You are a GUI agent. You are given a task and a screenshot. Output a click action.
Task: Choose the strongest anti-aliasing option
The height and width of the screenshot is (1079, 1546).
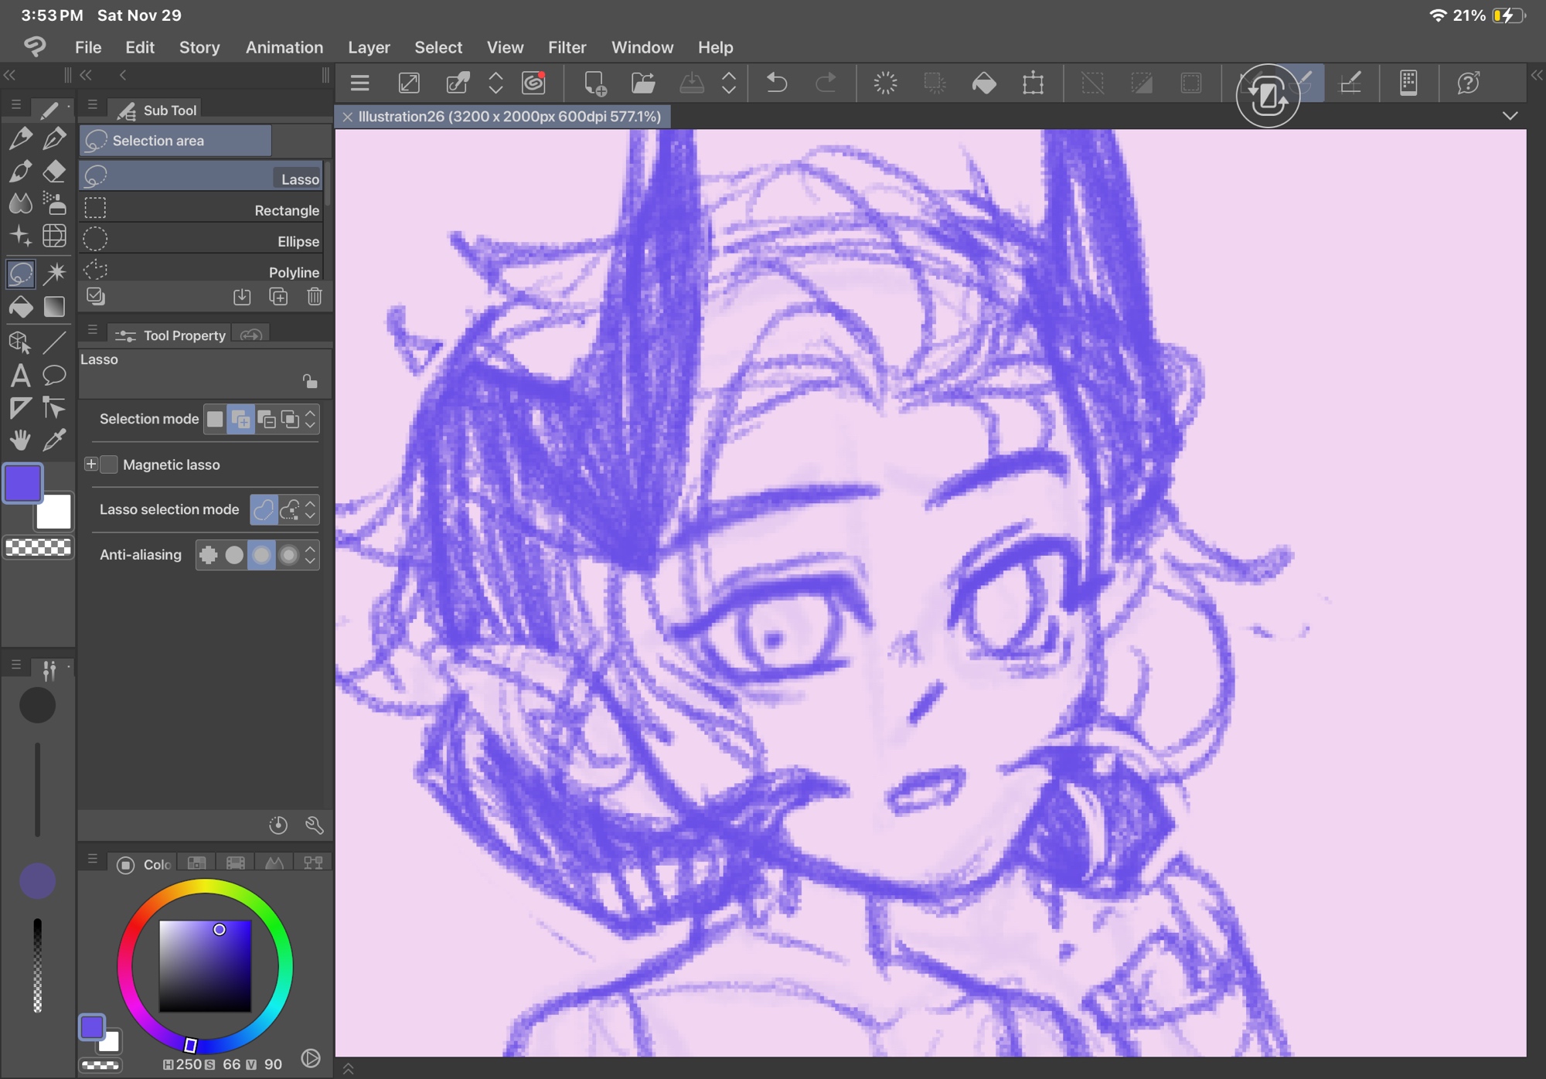288,555
